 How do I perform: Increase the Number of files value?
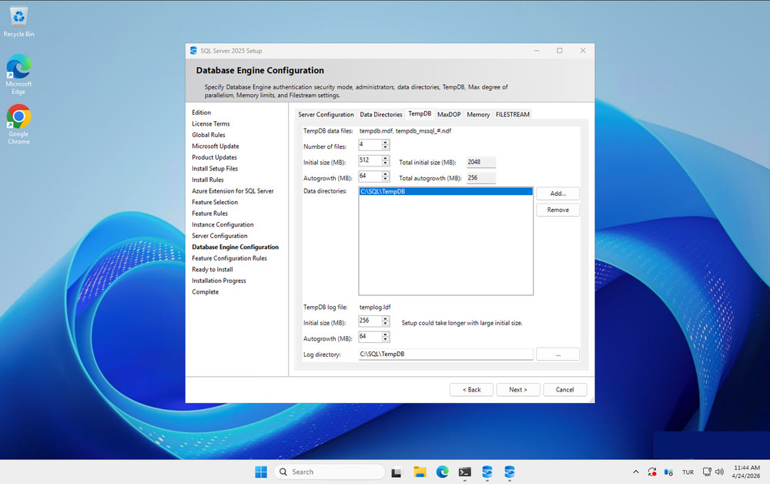pyautogui.click(x=386, y=143)
